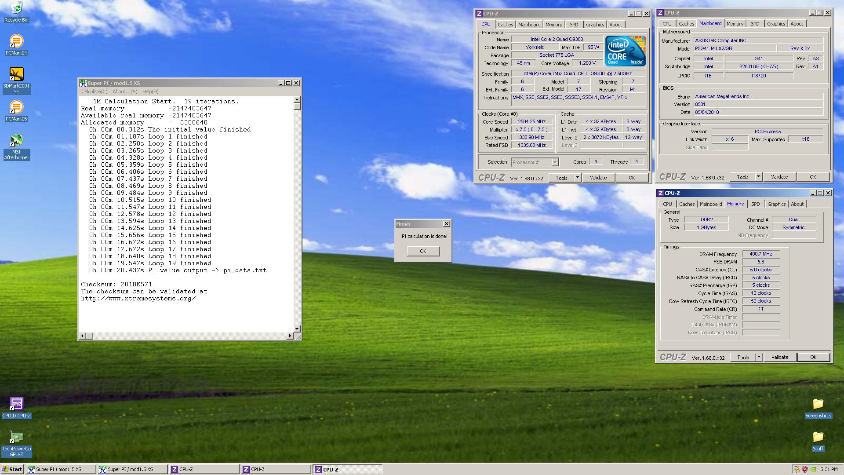Viewport: 844px width, 475px height.
Task: Open the 3DMark2001 SE desktop icon
Action: pyautogui.click(x=16, y=80)
